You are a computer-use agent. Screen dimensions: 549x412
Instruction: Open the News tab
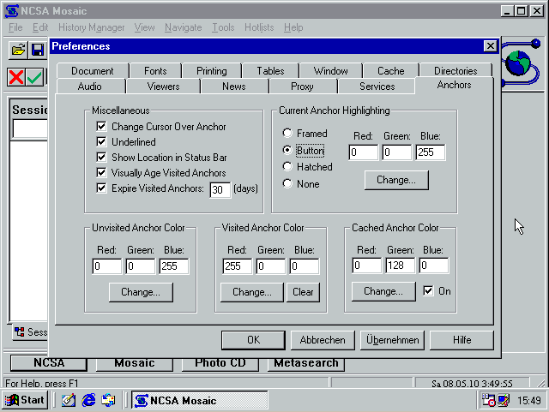click(234, 87)
